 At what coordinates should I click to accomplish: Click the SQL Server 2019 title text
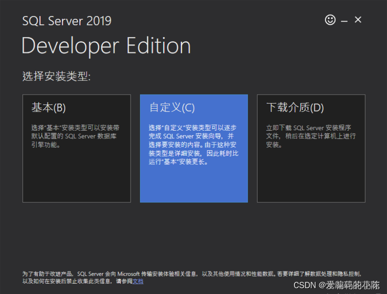pos(66,21)
